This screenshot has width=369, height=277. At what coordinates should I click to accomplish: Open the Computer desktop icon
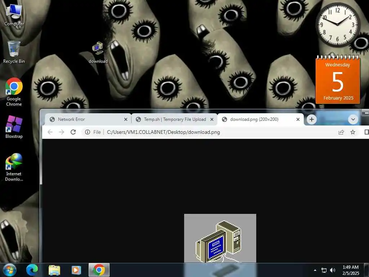tap(14, 15)
